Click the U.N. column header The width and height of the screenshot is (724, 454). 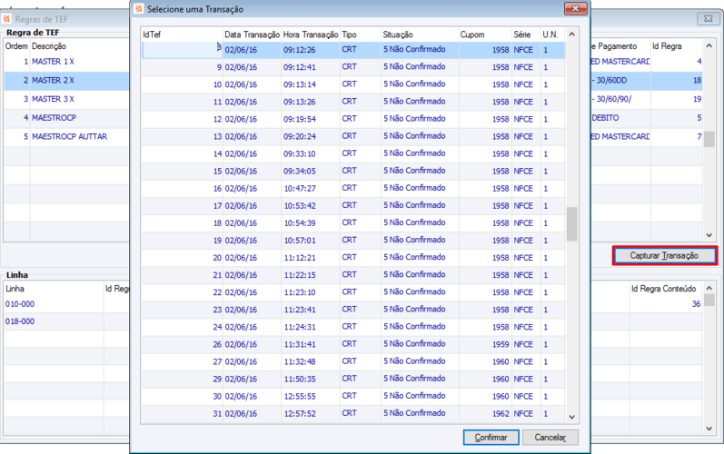(x=552, y=35)
